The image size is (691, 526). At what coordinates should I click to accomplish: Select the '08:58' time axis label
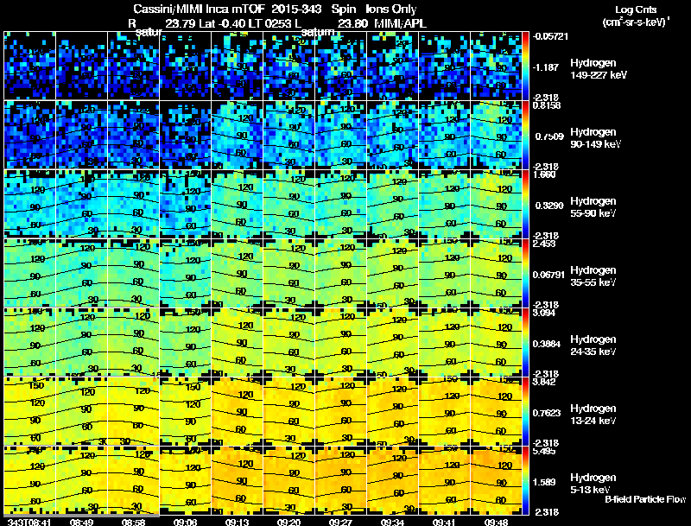133,522
